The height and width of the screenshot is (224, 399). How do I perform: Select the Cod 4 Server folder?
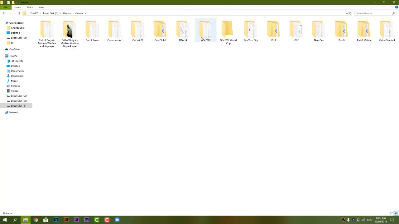point(92,31)
